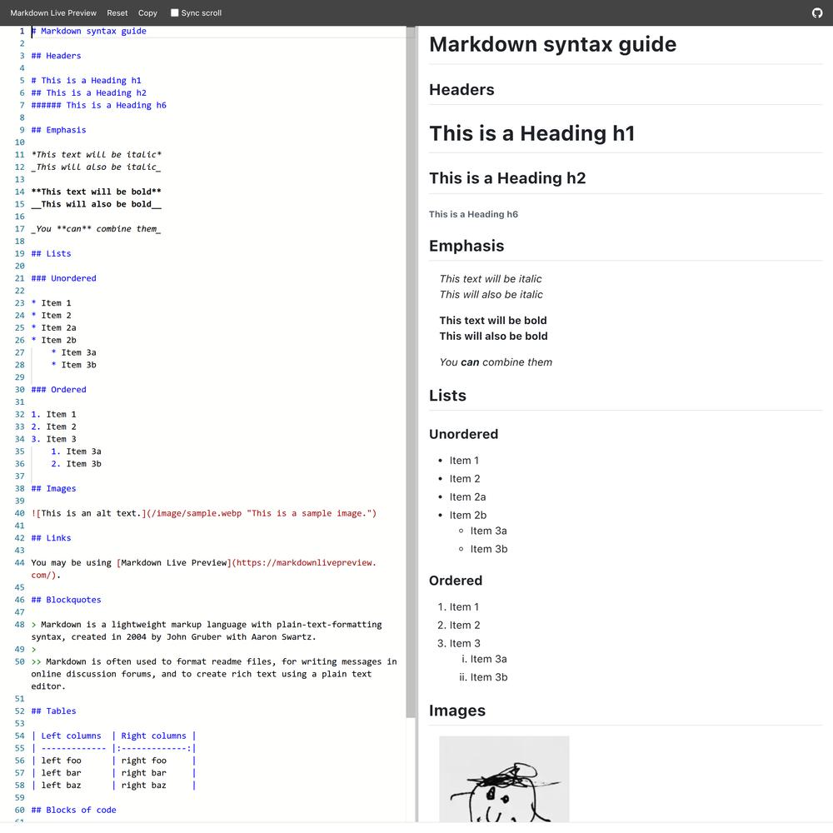The height and width of the screenshot is (833, 833).
Task: Place cursor on '# Markdown syntax guide' editor line
Action: [89, 31]
